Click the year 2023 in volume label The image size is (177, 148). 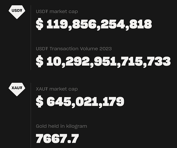[x=106, y=49]
